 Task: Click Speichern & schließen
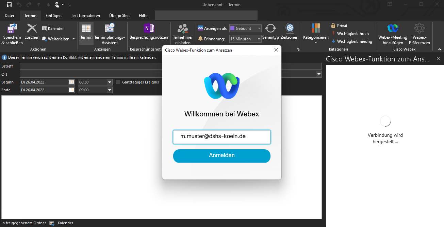[12, 34]
